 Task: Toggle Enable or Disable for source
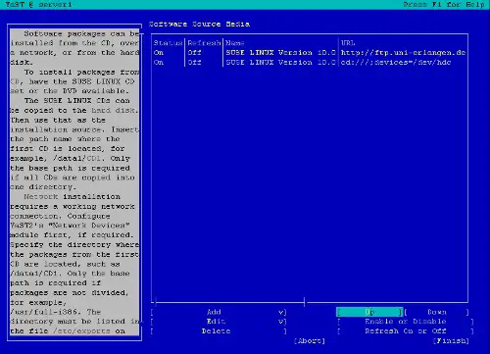pos(406,322)
